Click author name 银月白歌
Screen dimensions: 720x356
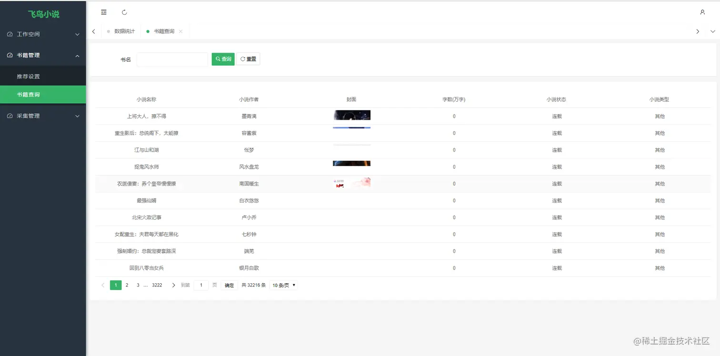pos(249,268)
